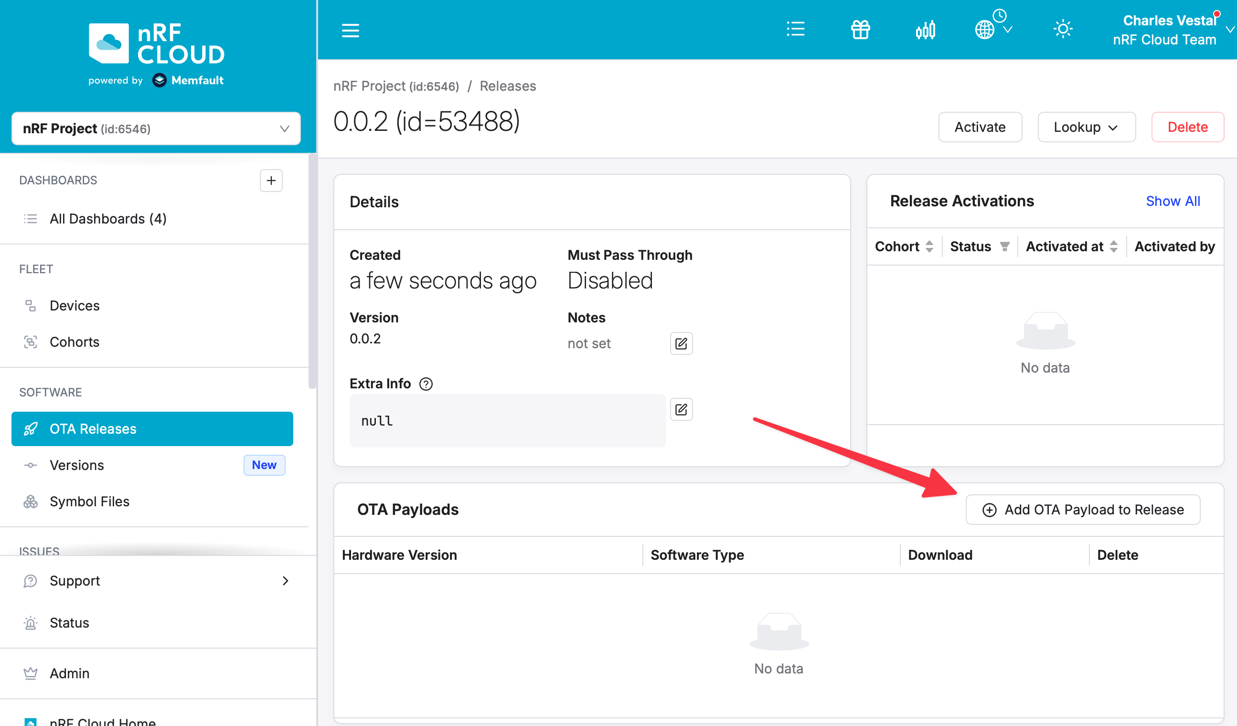Click the Extra Info help icon

pos(426,384)
